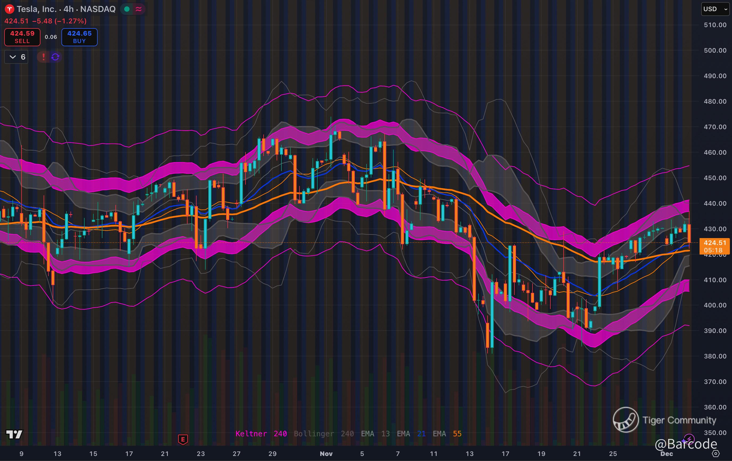Click the orange 424.51 current price label

[x=714, y=243]
